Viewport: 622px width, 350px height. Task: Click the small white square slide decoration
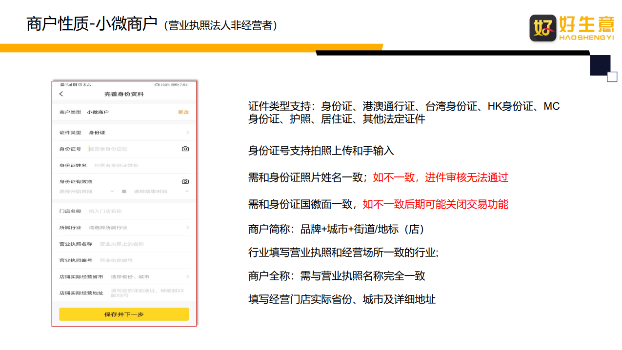click(x=612, y=77)
